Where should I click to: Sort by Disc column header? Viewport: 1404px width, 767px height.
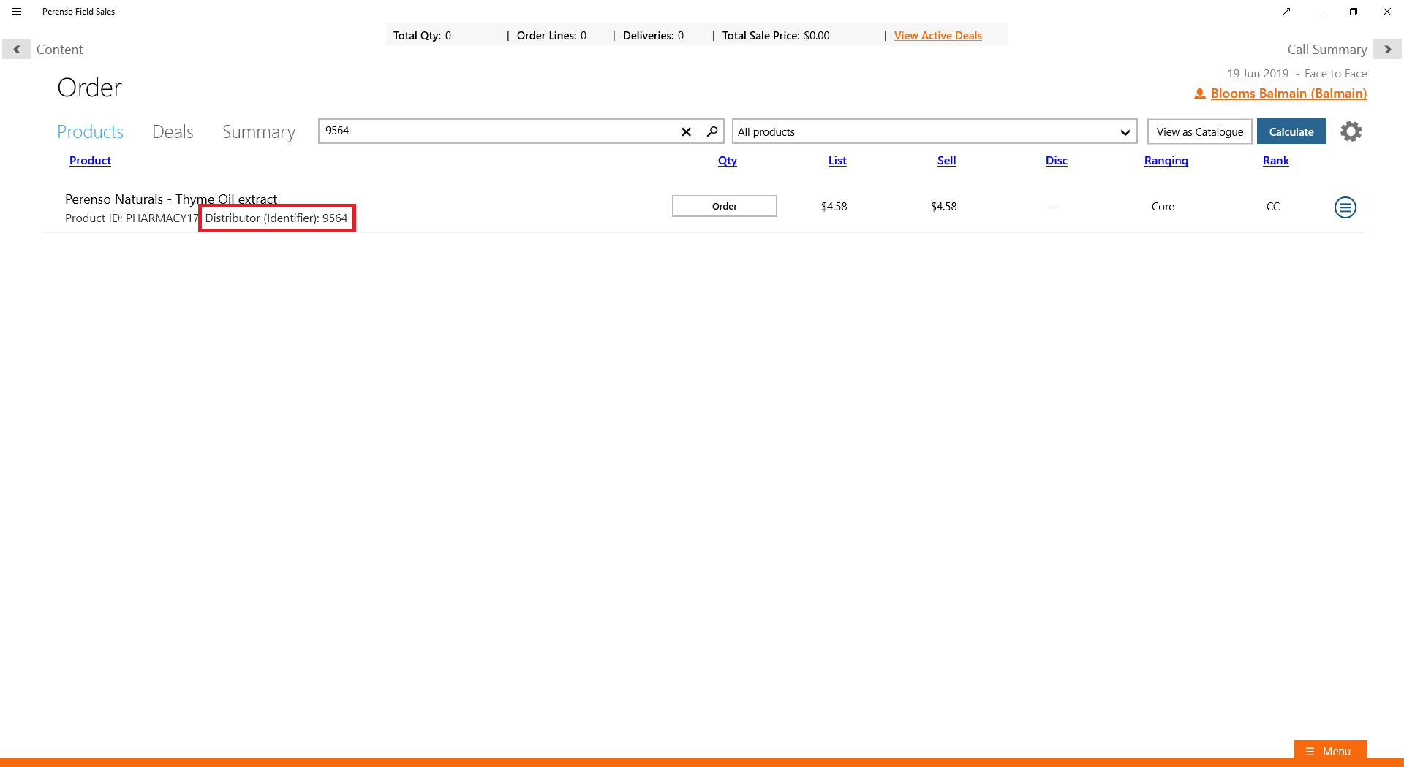[1056, 161]
